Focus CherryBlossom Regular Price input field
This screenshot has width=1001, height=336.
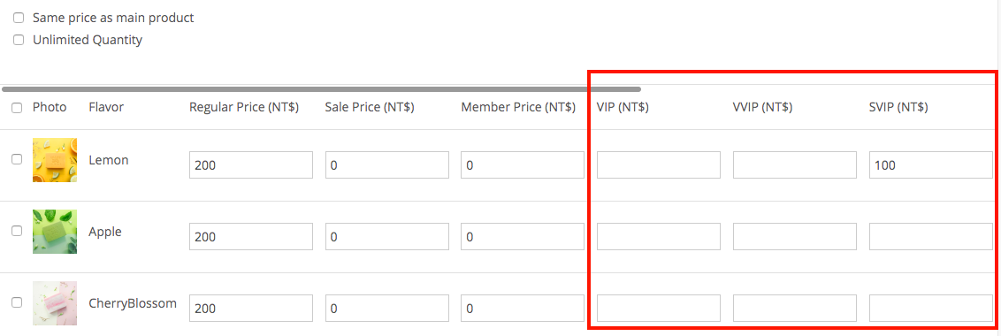click(251, 308)
